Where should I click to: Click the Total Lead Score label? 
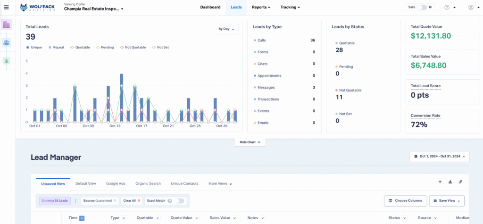coord(425,86)
